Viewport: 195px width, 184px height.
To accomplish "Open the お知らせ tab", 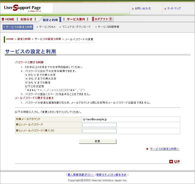I will pos(26,19).
